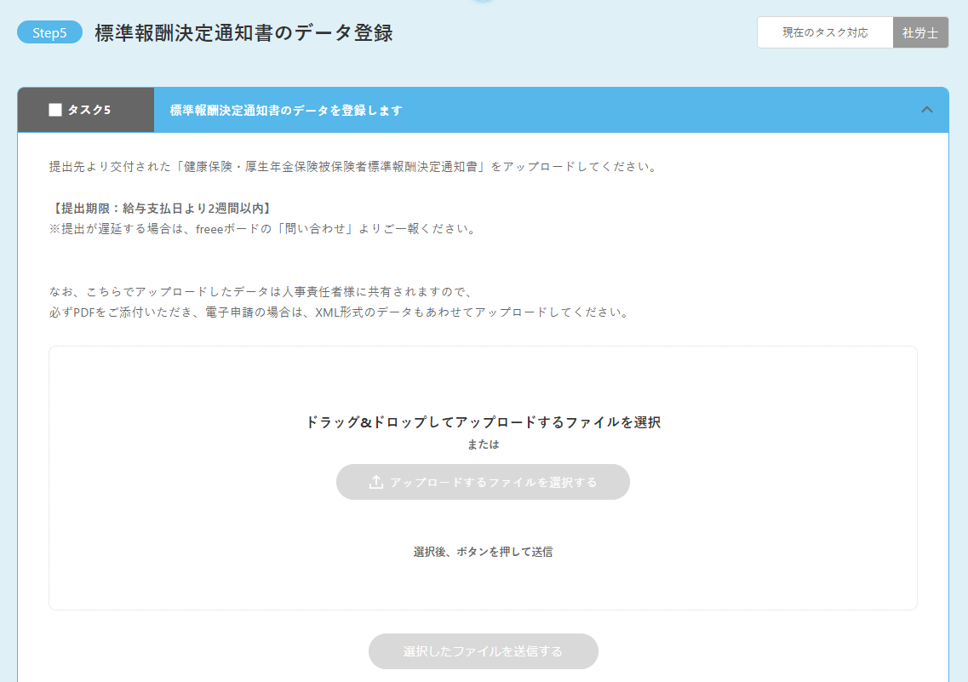Check the タスク5 checkbox
Screen dimensions: 968x682
pos(55,110)
